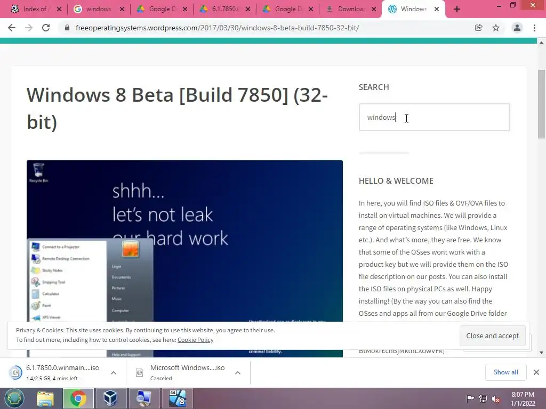Click the search field containing 'windows'
Image resolution: width=546 pixels, height=409 pixels.
coord(434,117)
